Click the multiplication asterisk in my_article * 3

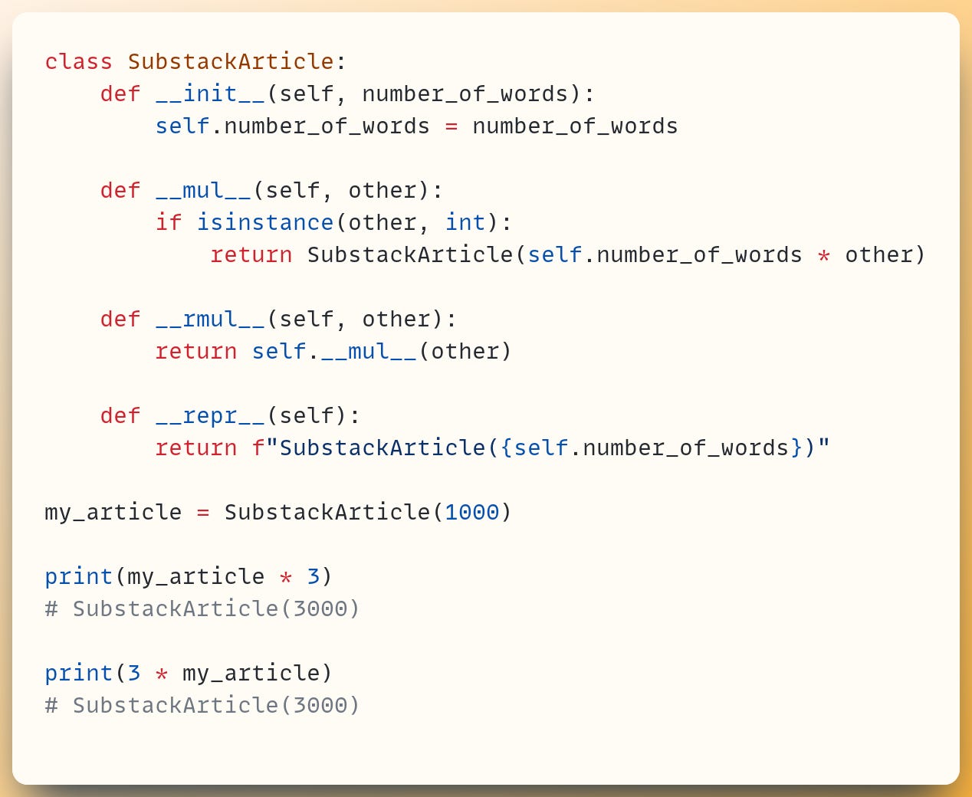pos(284,576)
